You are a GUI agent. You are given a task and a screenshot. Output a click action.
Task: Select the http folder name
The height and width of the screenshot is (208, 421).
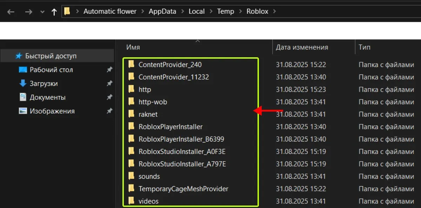tap(145, 90)
